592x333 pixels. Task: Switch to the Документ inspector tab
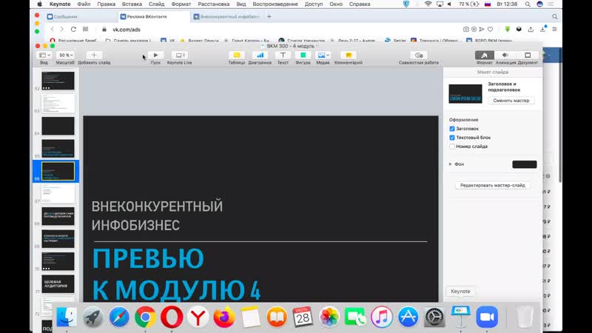click(x=528, y=55)
